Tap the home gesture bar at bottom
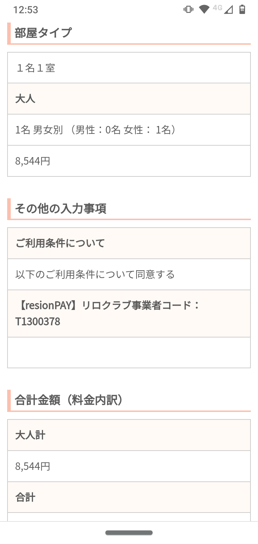 pos(129,533)
